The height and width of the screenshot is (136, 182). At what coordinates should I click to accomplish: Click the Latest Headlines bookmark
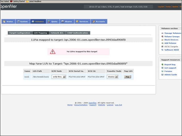[34, 1]
